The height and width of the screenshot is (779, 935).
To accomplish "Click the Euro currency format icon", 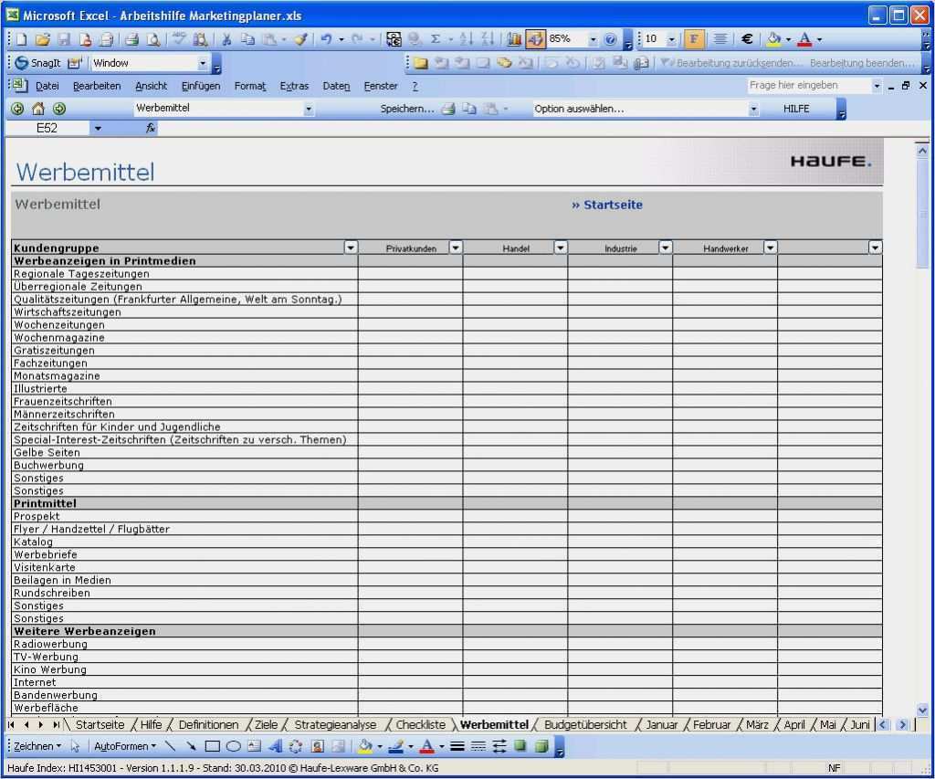I will click(x=747, y=39).
